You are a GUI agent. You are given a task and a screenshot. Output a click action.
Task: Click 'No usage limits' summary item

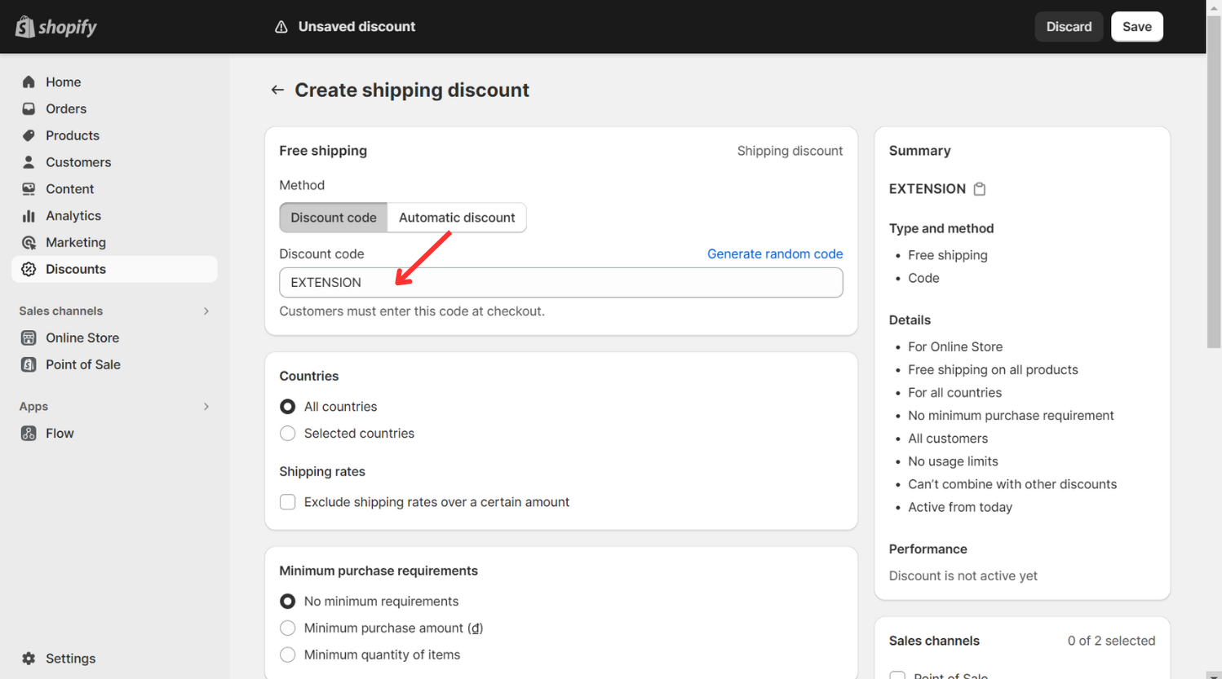tap(953, 461)
